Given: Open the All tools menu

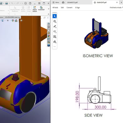Looking at the screenshot, I should point(55,8).
